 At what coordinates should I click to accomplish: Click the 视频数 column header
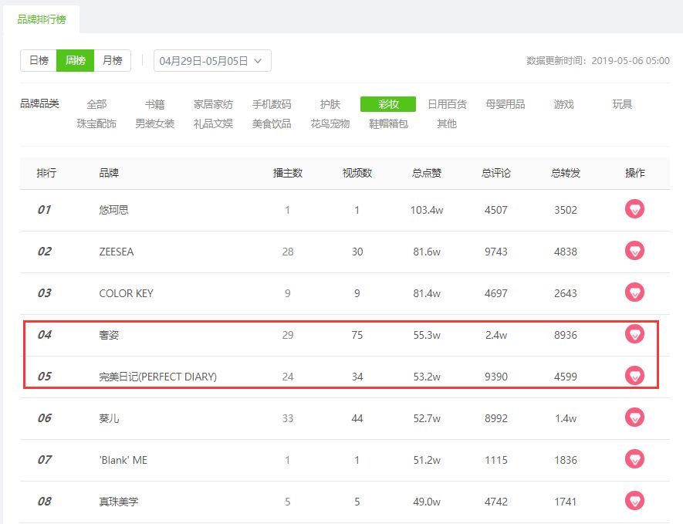357,173
